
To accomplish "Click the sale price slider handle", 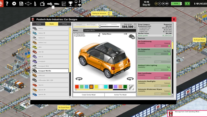I will [x=100, y=27].
